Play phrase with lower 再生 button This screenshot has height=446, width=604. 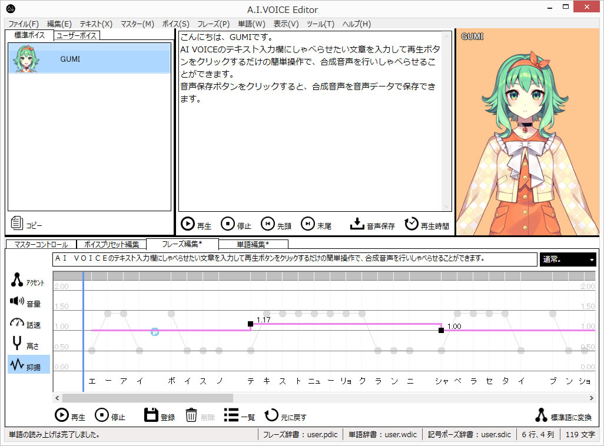coord(69,415)
